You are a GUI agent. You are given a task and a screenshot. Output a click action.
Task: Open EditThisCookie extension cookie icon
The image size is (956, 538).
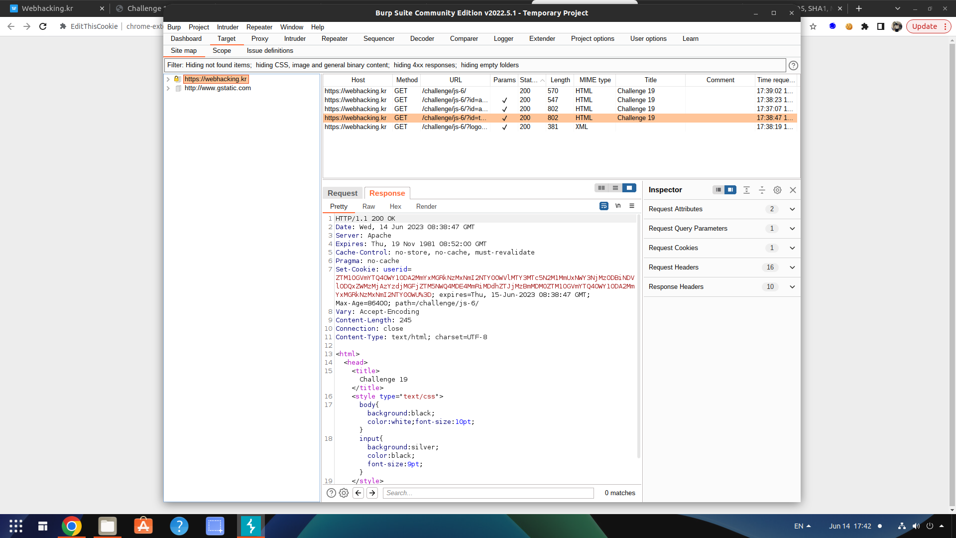point(849,26)
